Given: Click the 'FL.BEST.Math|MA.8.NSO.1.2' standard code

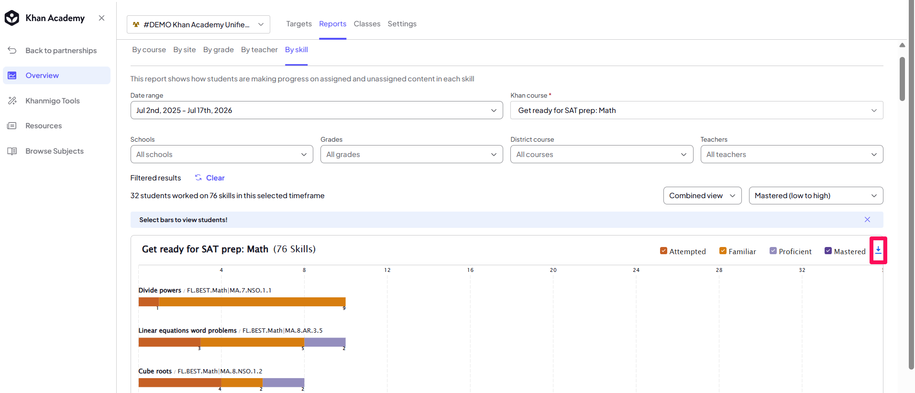Looking at the screenshot, I should tap(220, 371).
